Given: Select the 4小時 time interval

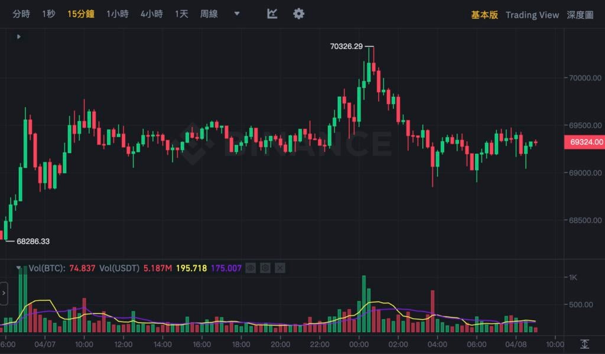Looking at the screenshot, I should [151, 14].
